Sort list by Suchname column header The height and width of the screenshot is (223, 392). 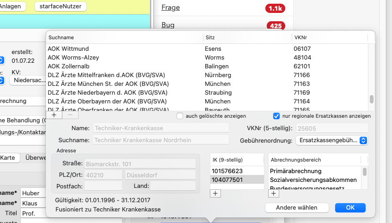(124, 37)
